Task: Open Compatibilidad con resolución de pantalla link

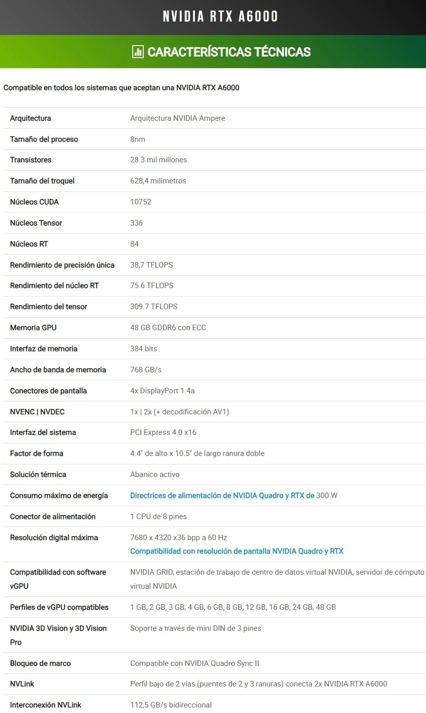Action: point(237,551)
